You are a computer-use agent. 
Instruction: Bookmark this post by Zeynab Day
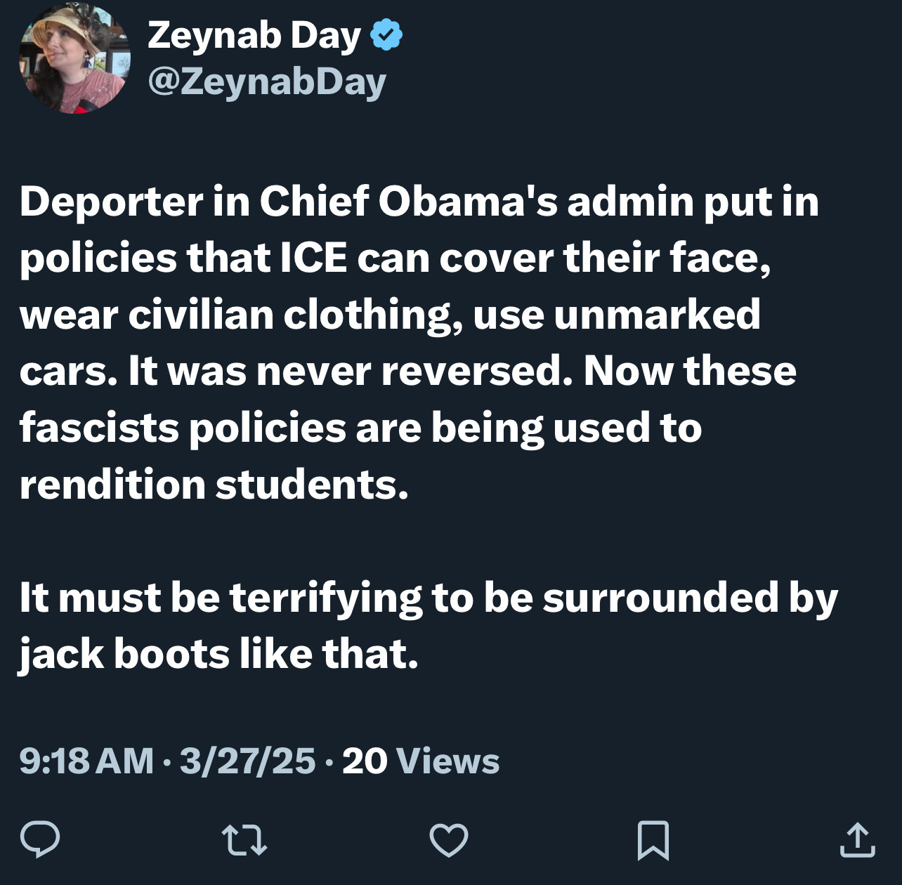click(x=653, y=840)
